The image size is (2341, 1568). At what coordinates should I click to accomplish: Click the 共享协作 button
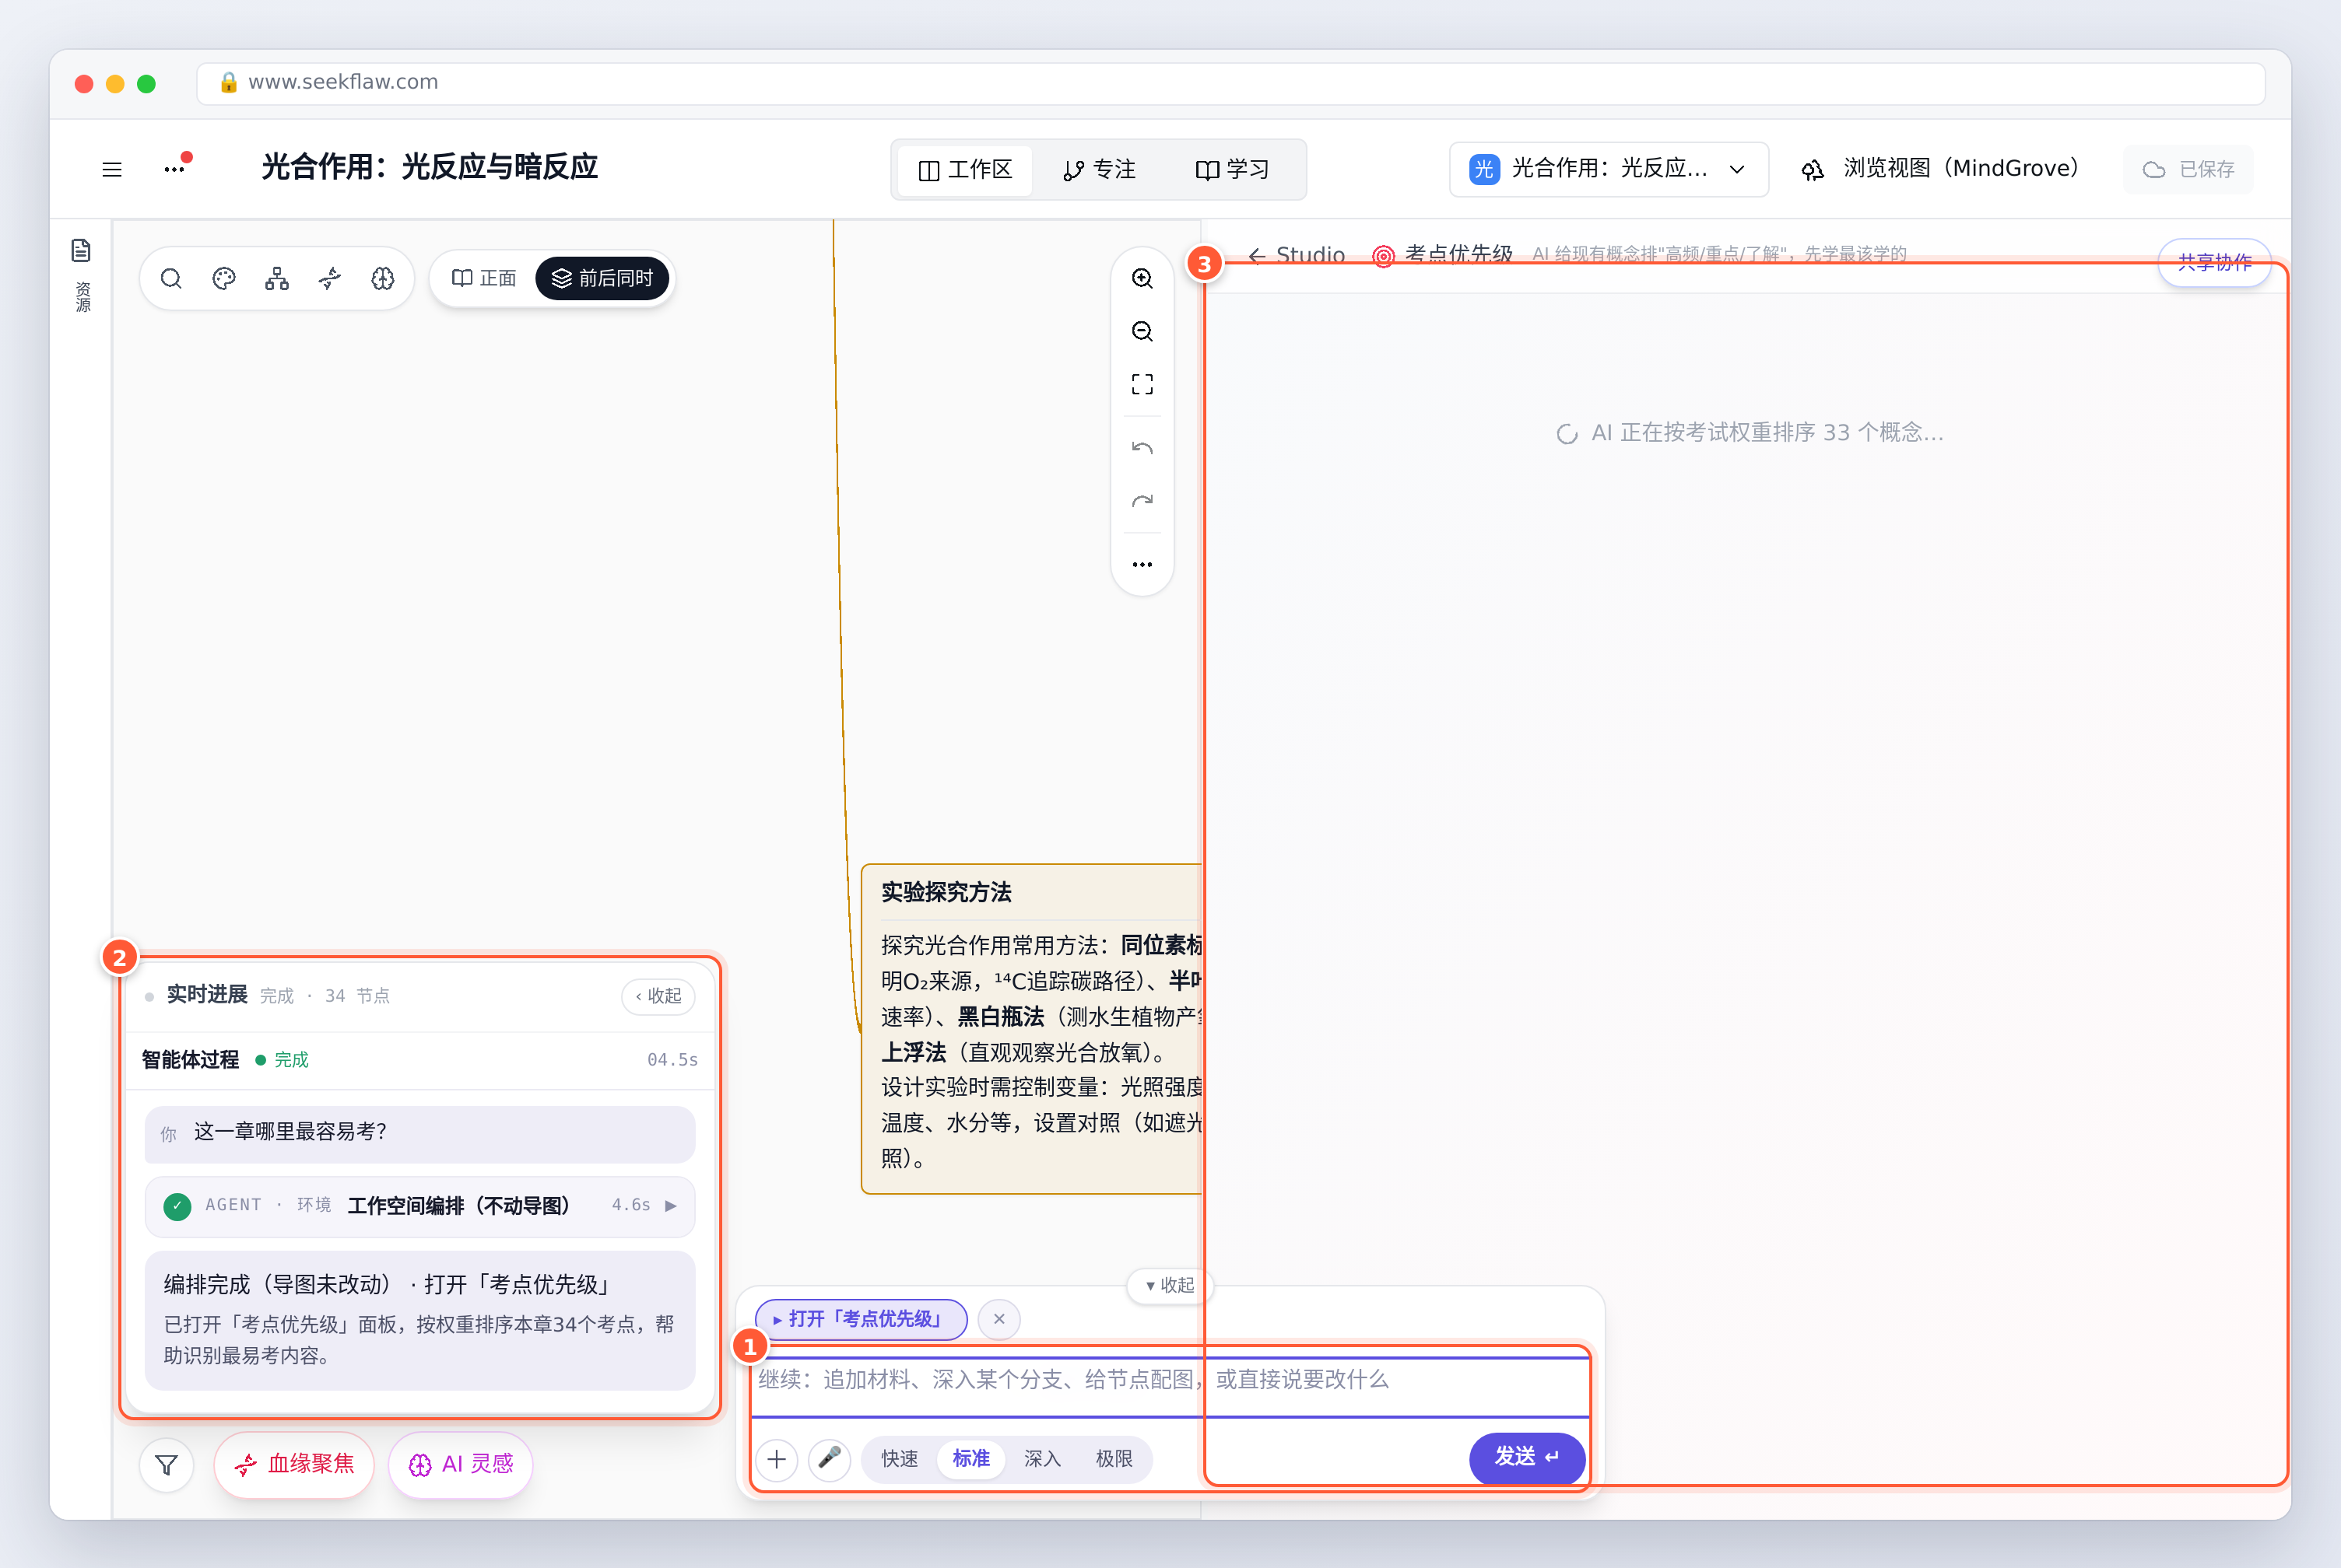click(x=2214, y=262)
